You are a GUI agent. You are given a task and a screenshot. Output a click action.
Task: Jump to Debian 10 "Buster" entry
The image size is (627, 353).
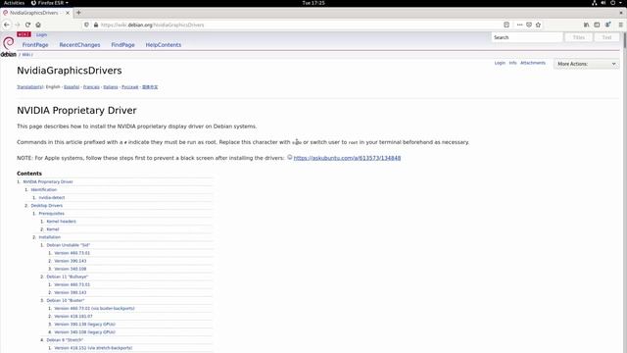coord(66,301)
